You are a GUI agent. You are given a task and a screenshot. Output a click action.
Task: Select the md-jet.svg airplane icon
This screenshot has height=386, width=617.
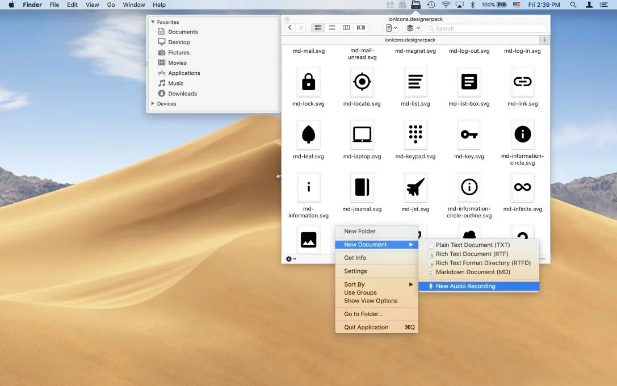[415, 187]
